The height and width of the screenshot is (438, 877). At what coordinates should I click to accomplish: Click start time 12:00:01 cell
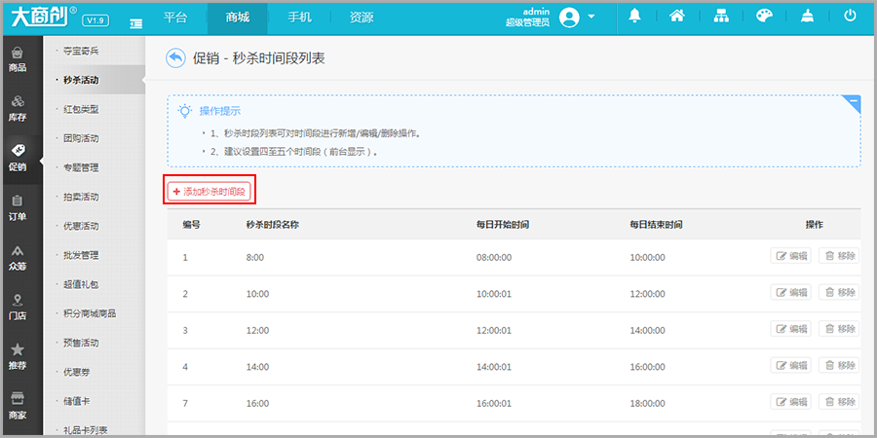[494, 331]
